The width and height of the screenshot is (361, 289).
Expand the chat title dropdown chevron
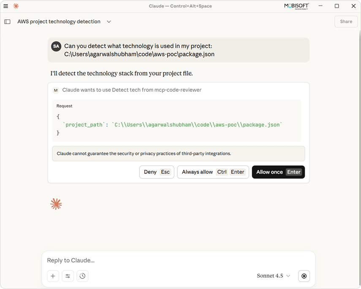click(x=109, y=22)
